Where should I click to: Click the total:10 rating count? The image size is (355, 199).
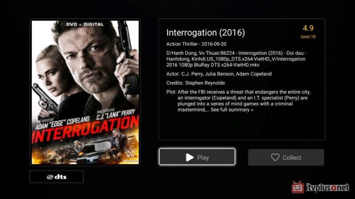tap(308, 37)
